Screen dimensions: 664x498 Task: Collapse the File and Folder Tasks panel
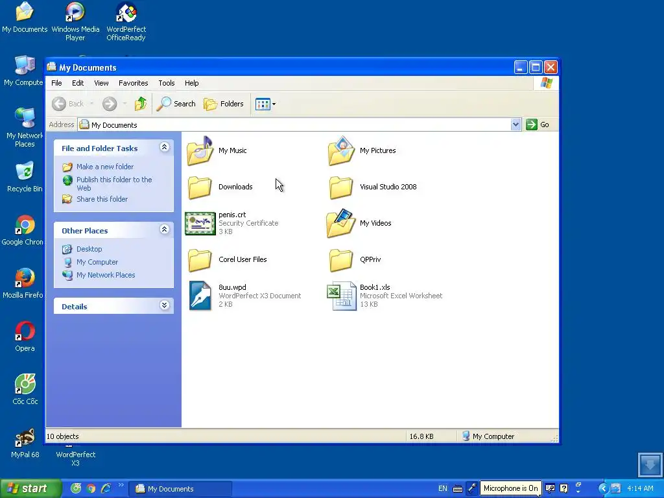(164, 147)
